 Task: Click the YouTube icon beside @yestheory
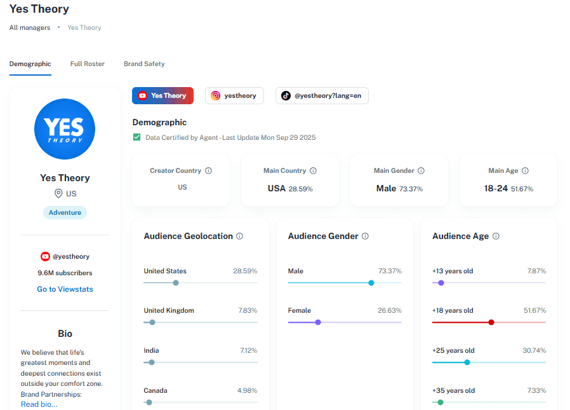(45, 257)
